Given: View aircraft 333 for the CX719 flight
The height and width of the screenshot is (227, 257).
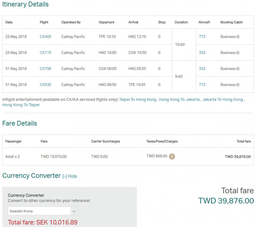Looking at the screenshot, I should 202,53.
